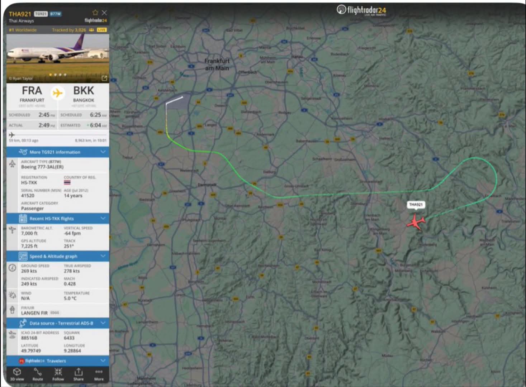Click the B77W aircraft type badge
The height and width of the screenshot is (387, 526).
[x=55, y=14]
